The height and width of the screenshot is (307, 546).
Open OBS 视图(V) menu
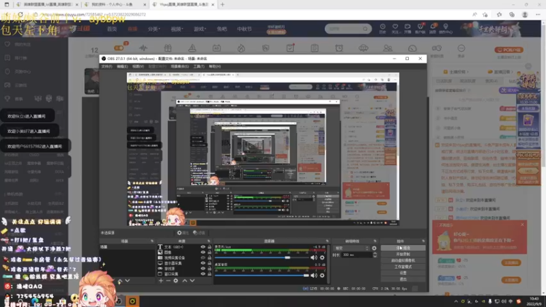(x=138, y=66)
